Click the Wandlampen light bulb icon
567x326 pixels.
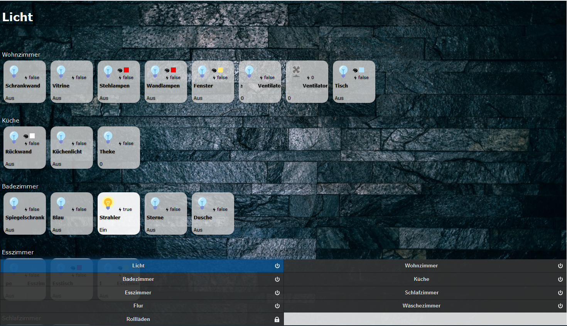pos(155,71)
